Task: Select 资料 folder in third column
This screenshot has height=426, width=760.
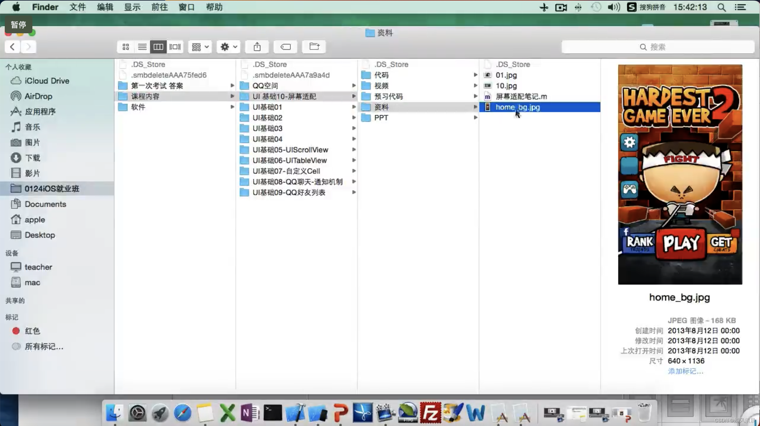Action: pos(418,107)
